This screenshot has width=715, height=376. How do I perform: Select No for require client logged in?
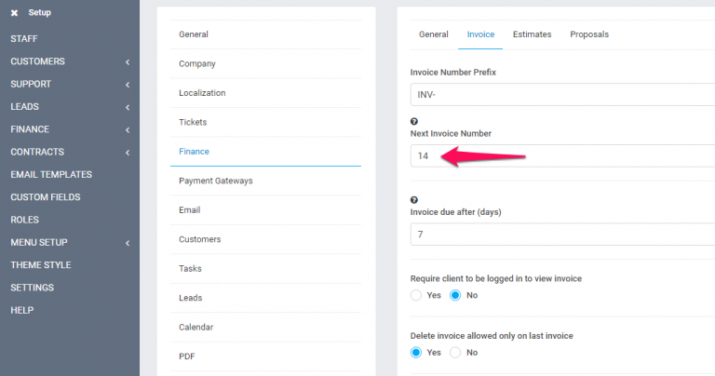pos(456,295)
